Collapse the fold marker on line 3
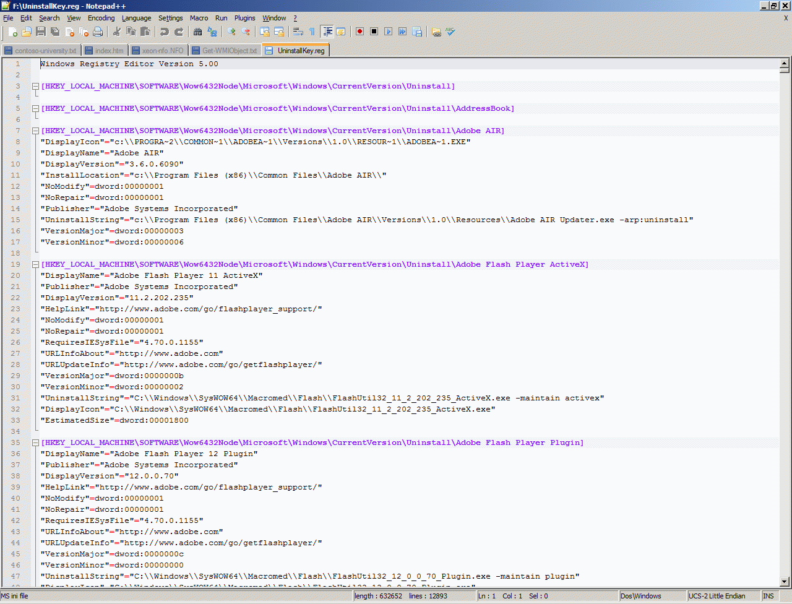Viewport: 792px width, 604px height. [x=36, y=87]
